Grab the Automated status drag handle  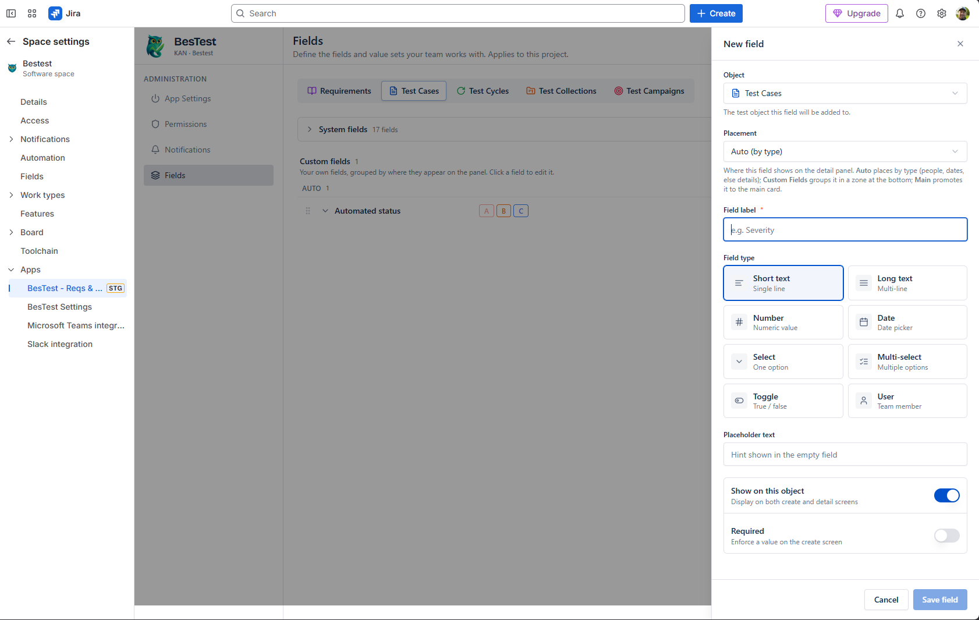click(308, 211)
